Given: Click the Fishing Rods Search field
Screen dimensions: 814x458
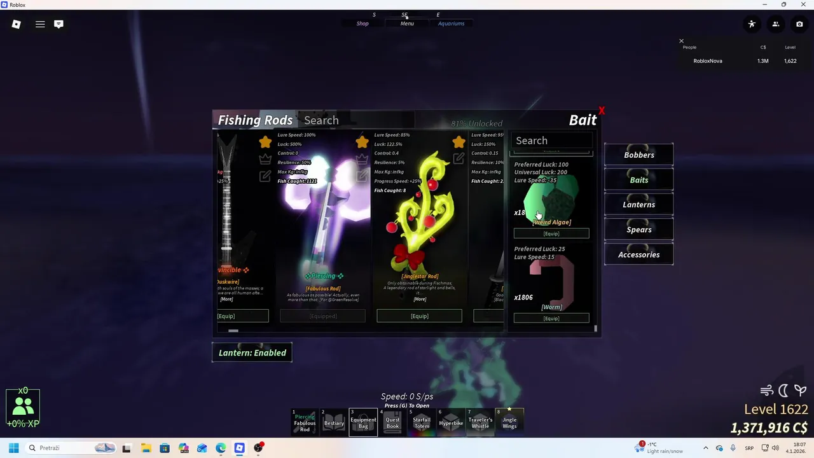Looking at the screenshot, I should click(356, 120).
